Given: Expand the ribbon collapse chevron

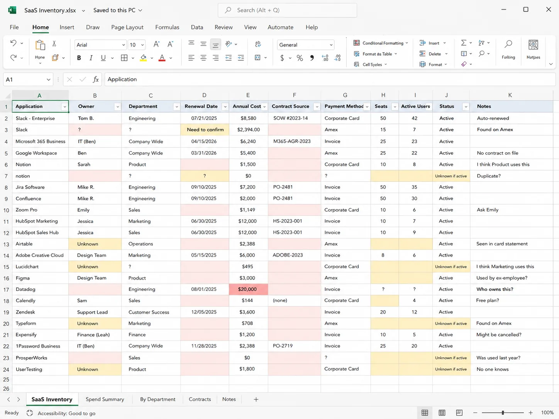Looking at the screenshot, I should tap(551, 64).
